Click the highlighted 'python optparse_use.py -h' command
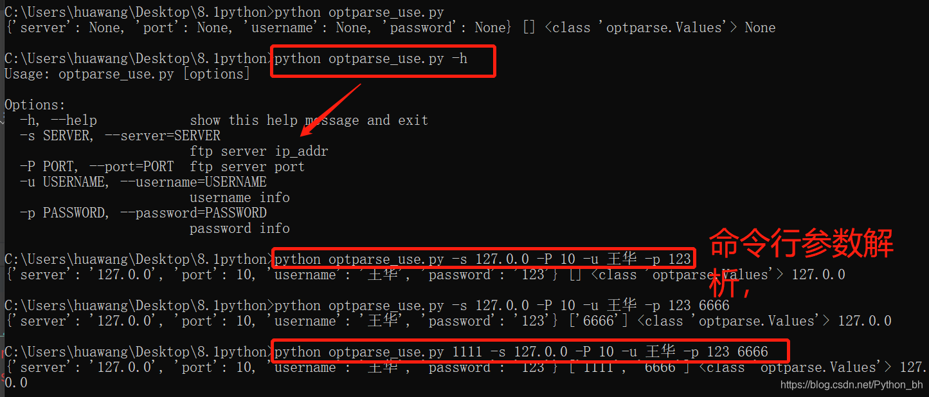 tap(371, 59)
